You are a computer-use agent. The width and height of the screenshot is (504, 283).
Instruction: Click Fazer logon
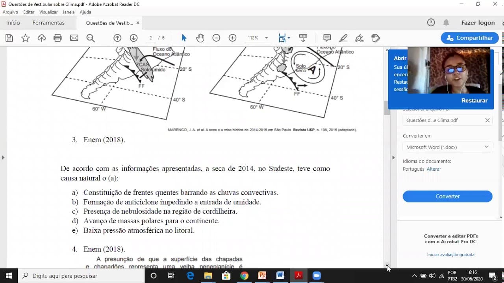(478, 23)
